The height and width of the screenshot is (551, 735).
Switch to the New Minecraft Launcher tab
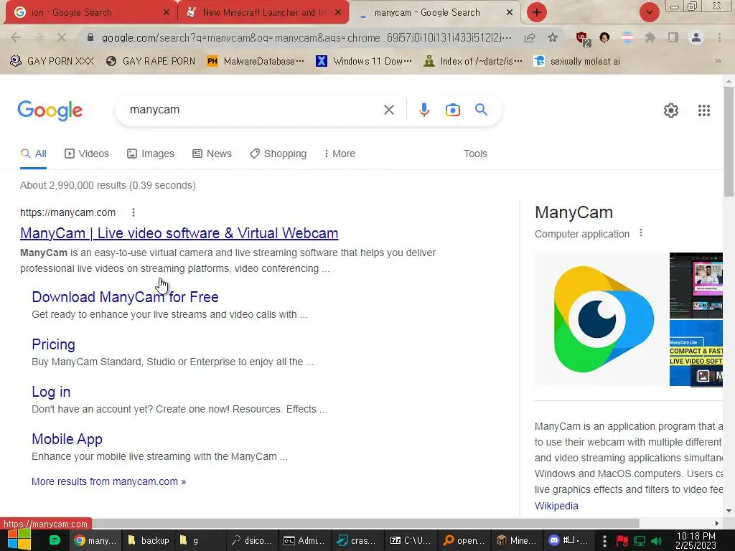click(x=263, y=13)
